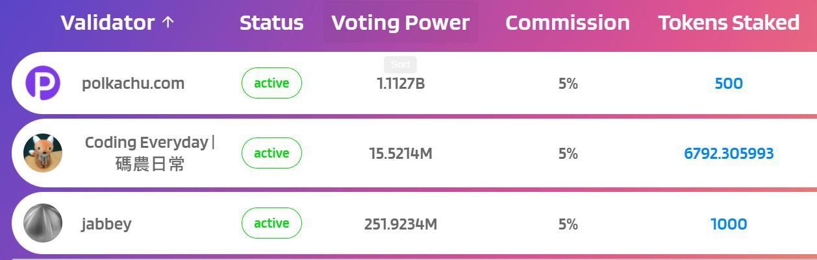
Task: Click the 6792.305993 tokens staked value
Action: click(x=729, y=154)
